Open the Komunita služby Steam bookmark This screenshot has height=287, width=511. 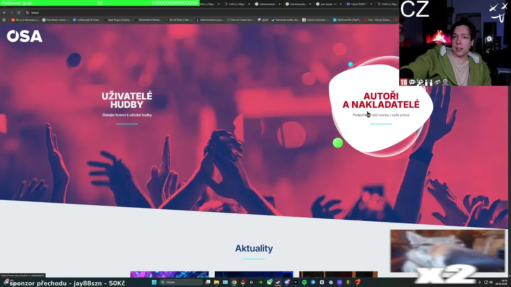(x=285, y=20)
